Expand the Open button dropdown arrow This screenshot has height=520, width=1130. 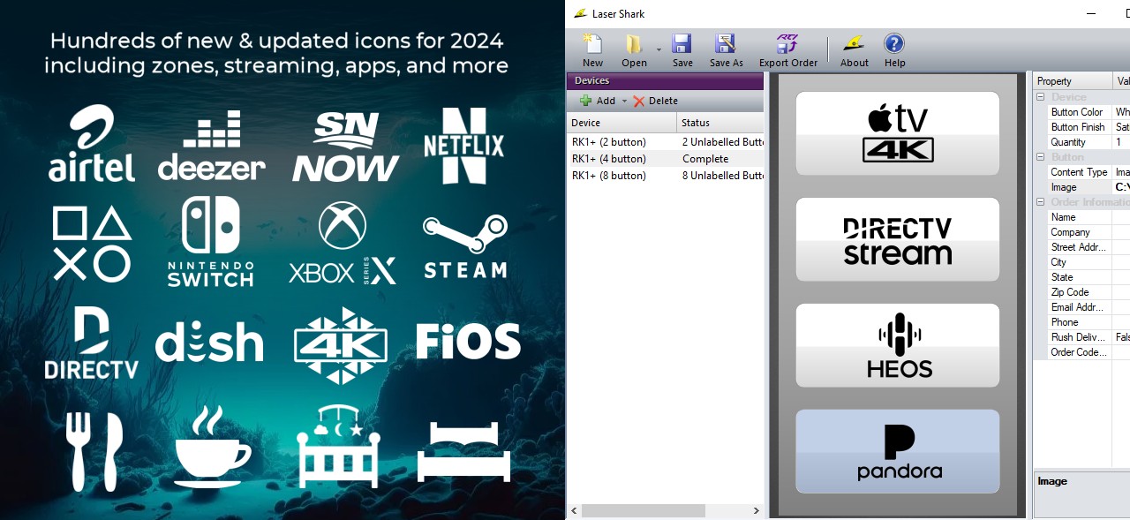click(x=659, y=50)
